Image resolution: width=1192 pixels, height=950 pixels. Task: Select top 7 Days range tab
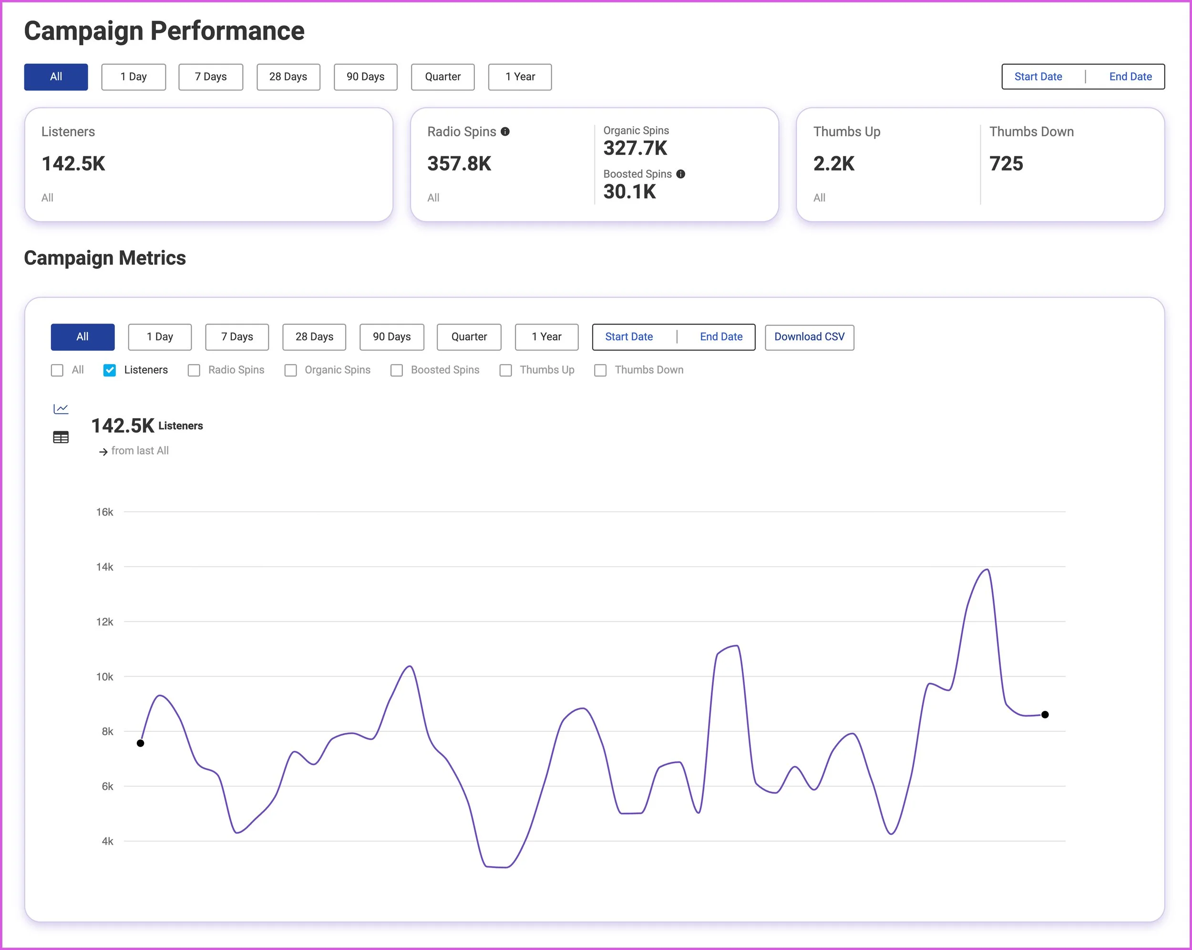[x=211, y=77]
